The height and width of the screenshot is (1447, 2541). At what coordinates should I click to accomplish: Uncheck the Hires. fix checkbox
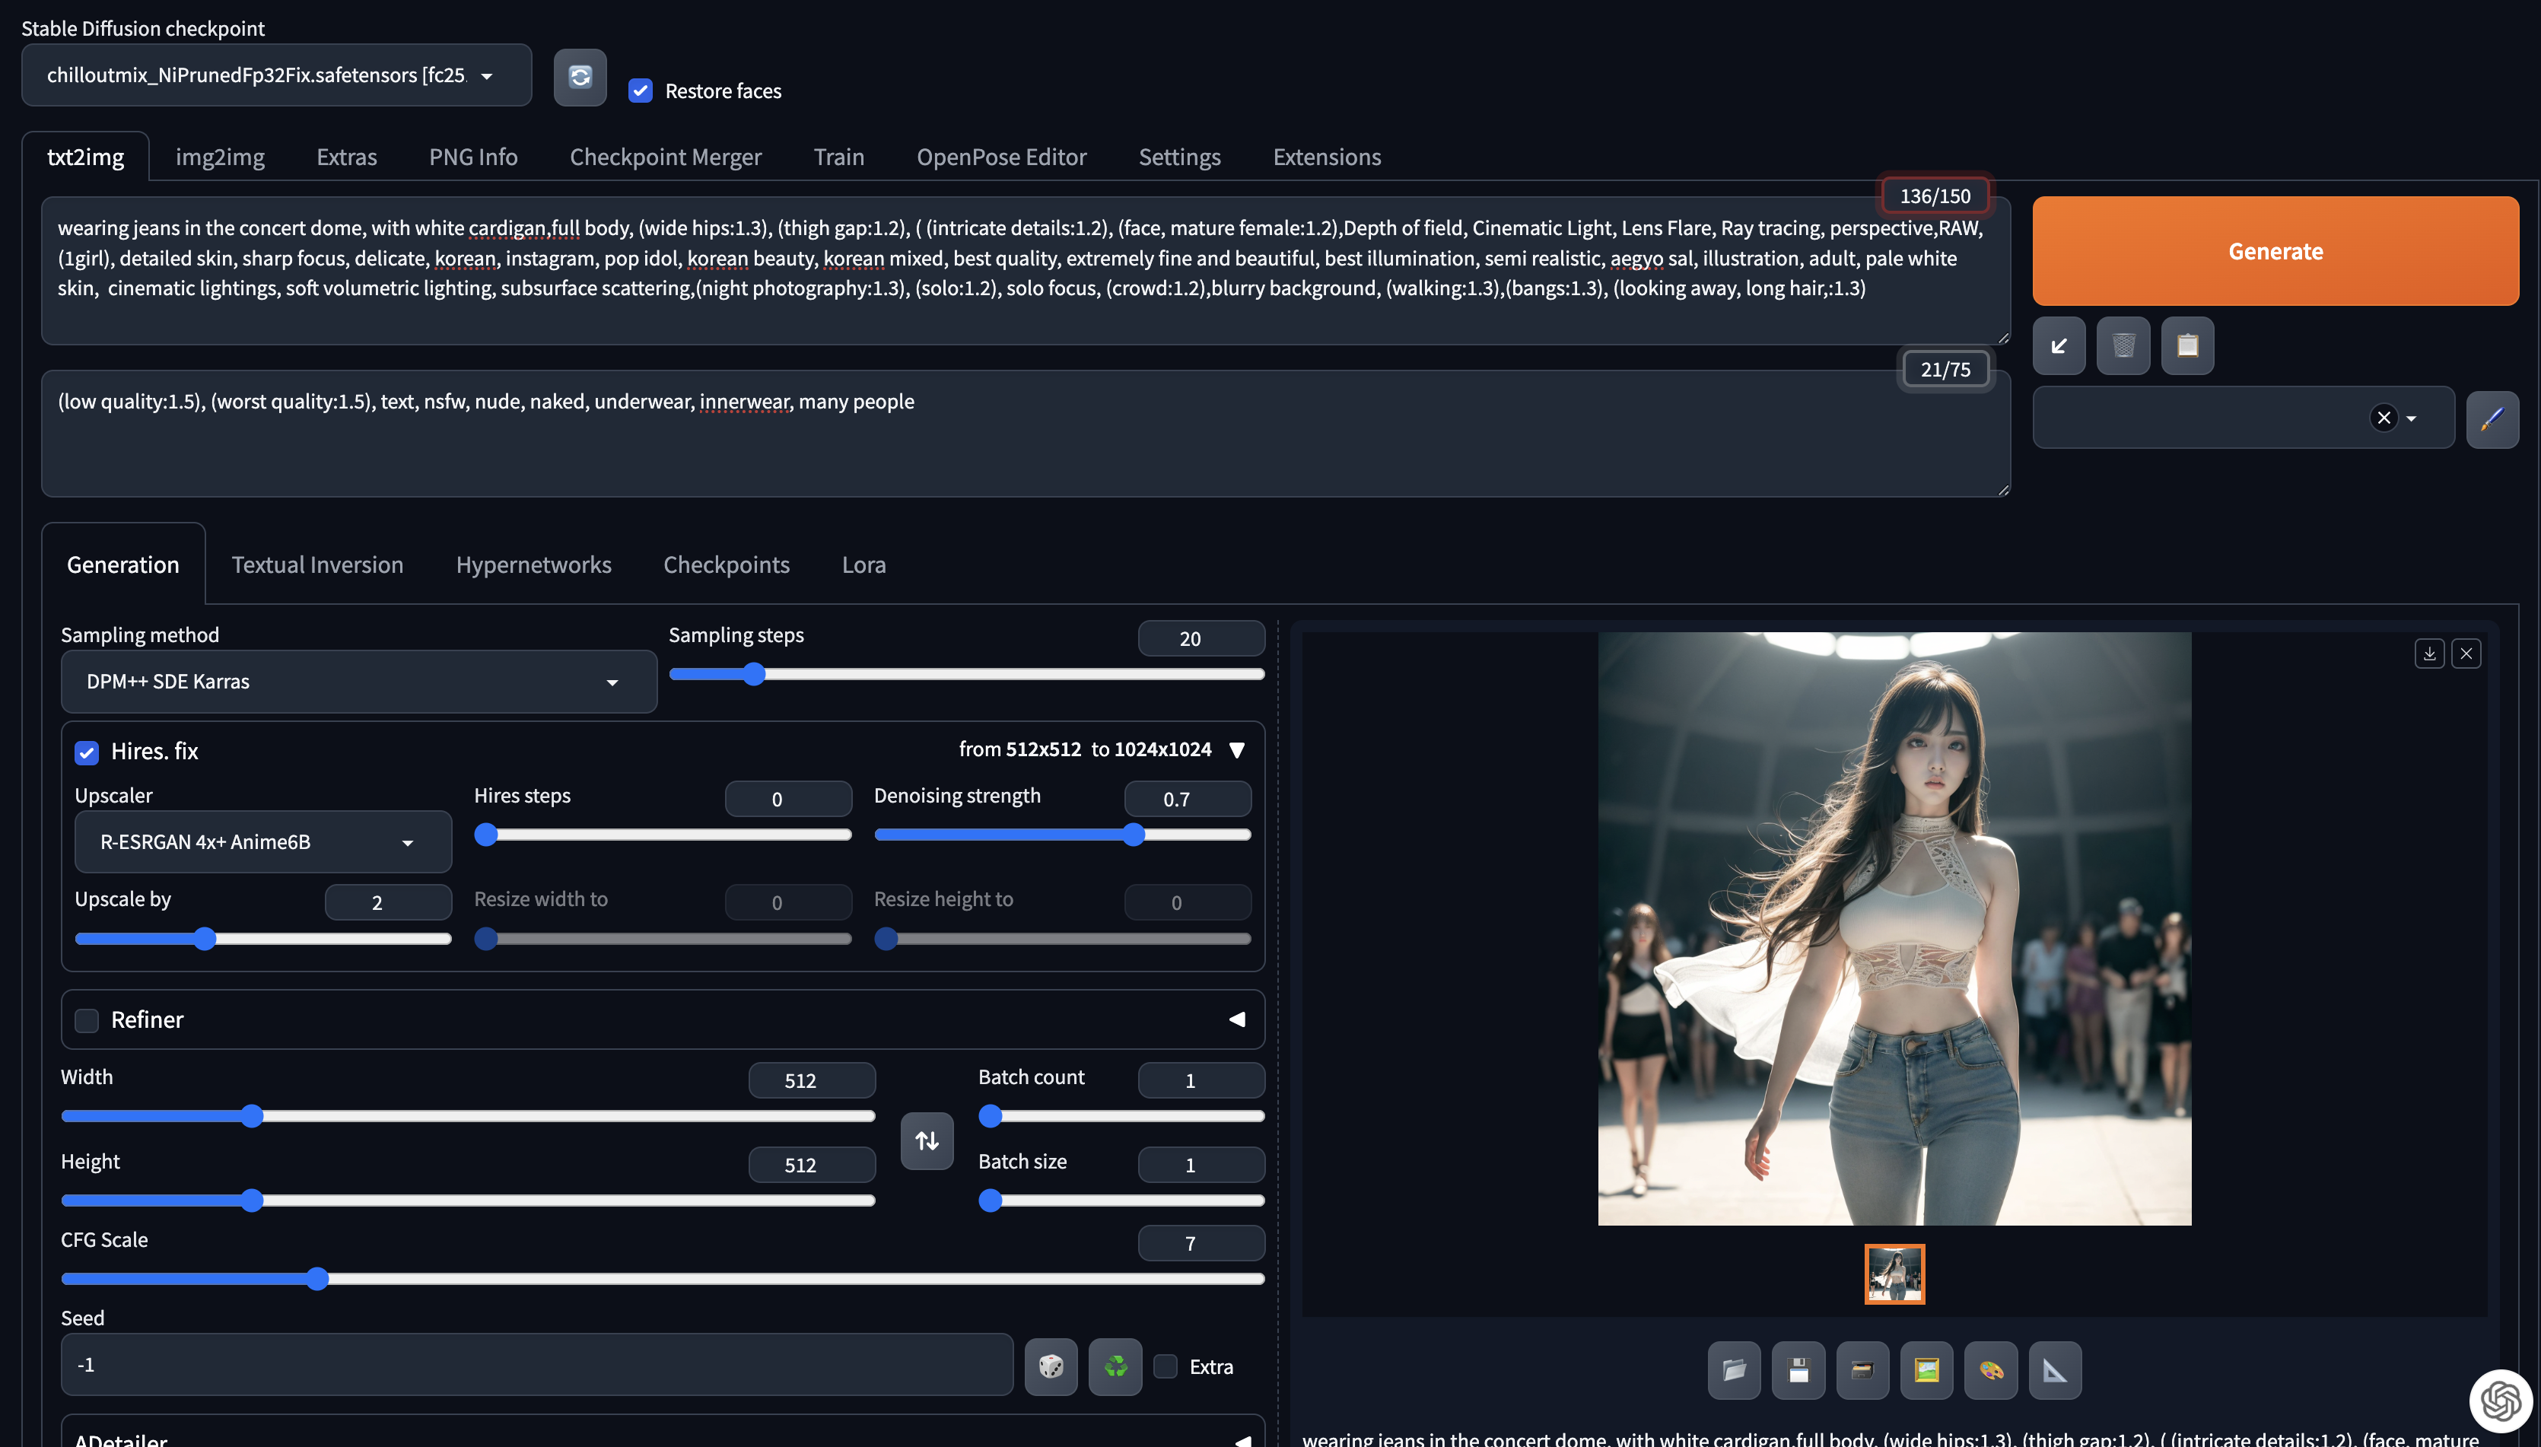[87, 752]
